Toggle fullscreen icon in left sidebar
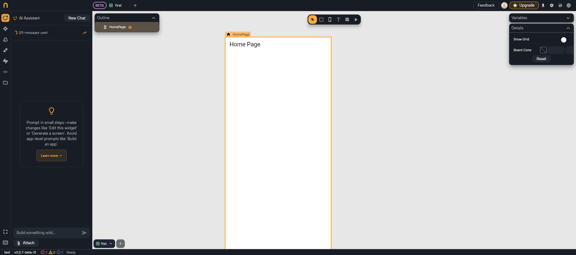The height and width of the screenshot is (255, 576). tap(5, 232)
